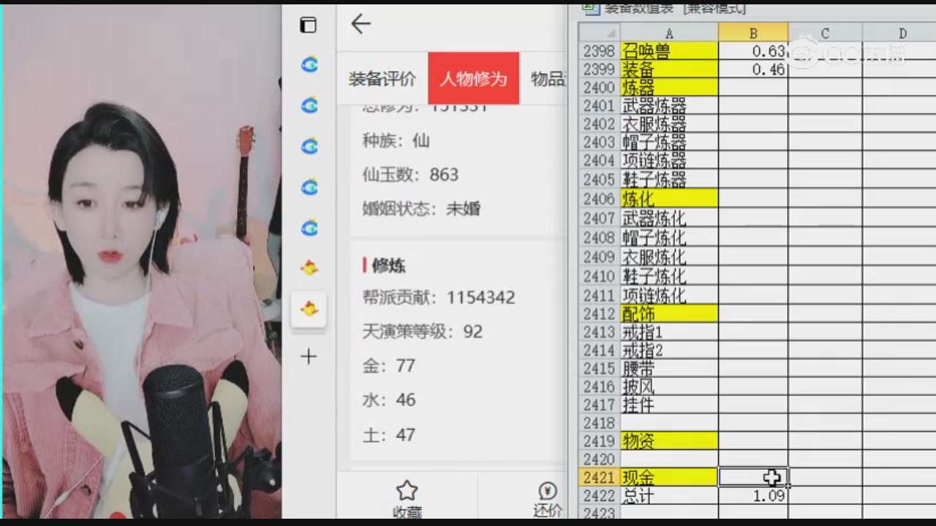
Task: Add a new tab with the plus icon
Action: point(309,357)
